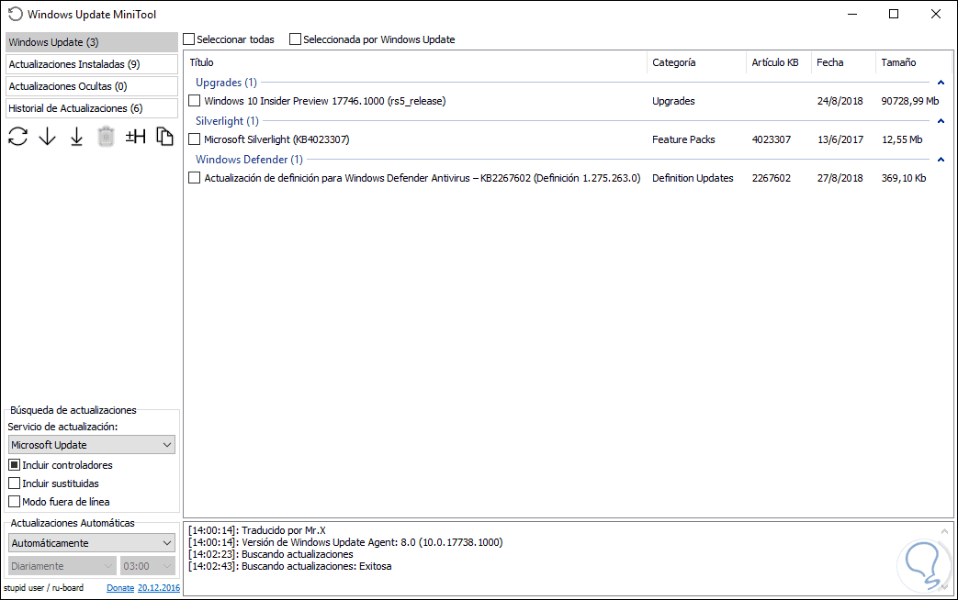958x600 pixels.
Task: Sort by the Categoría column header
Action: (696, 62)
